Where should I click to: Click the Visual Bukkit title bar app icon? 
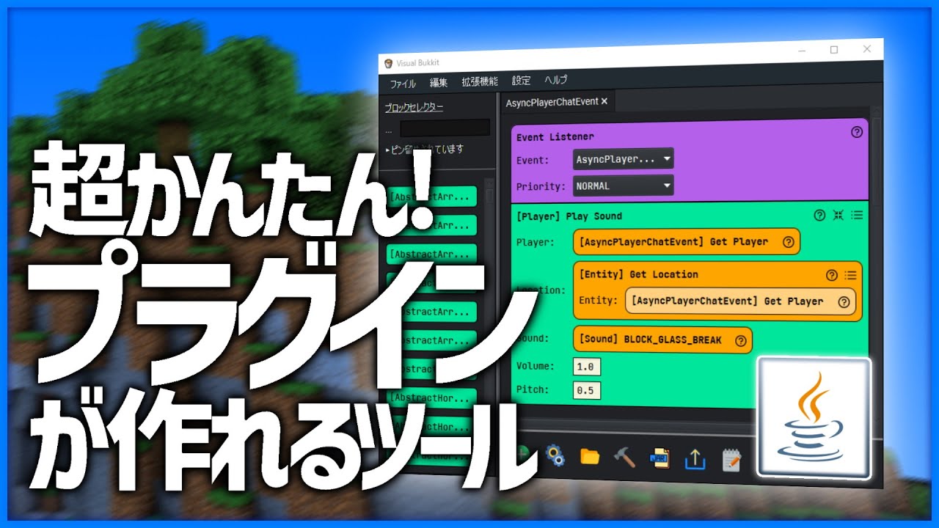(x=388, y=63)
